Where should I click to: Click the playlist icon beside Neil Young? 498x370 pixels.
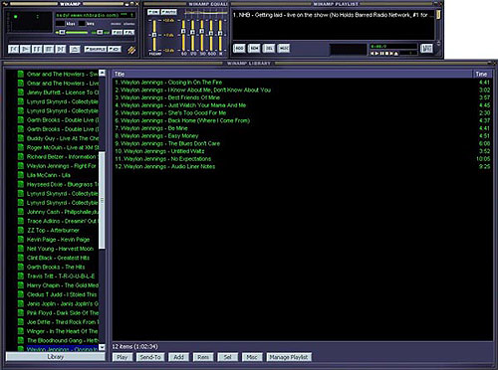pos(21,249)
